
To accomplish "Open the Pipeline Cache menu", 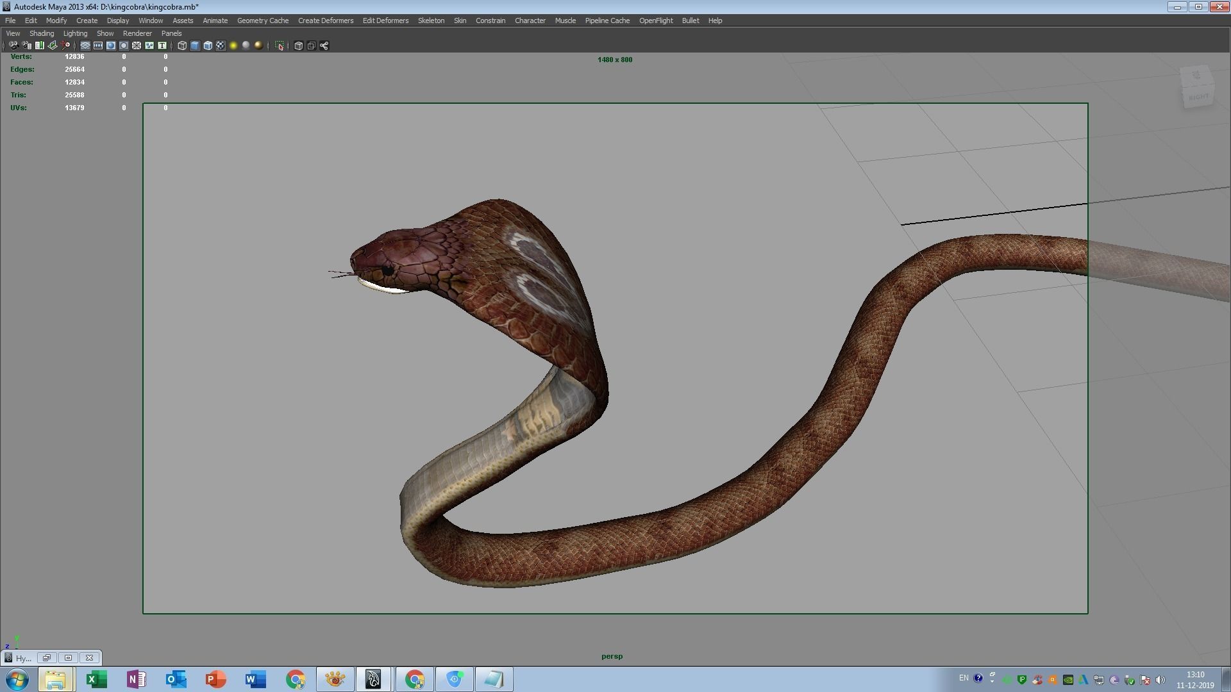I will pos(607,21).
